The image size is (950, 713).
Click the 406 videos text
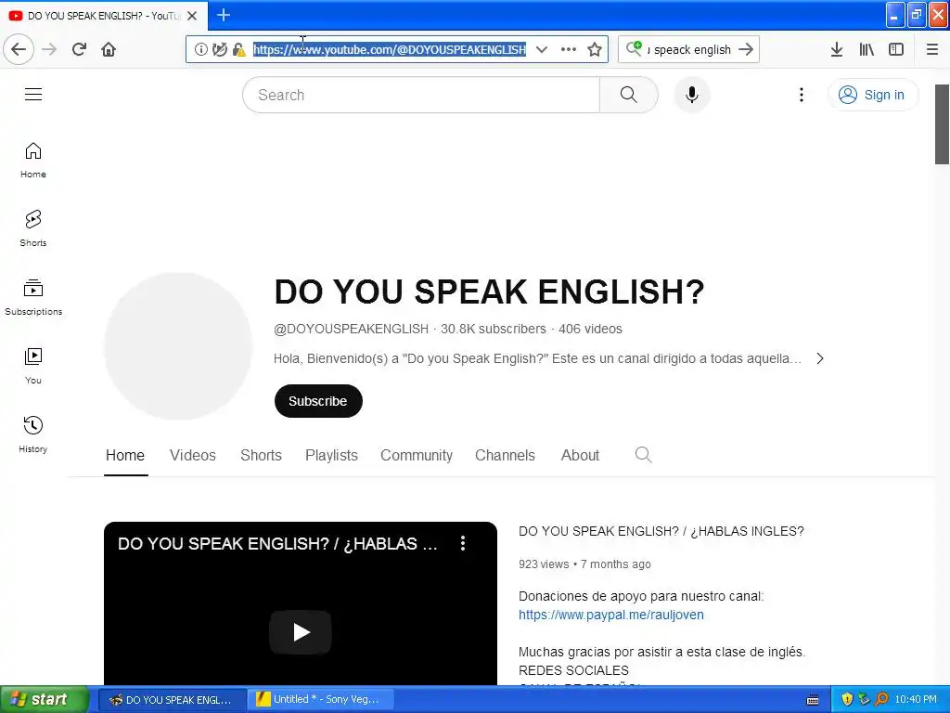[590, 330]
